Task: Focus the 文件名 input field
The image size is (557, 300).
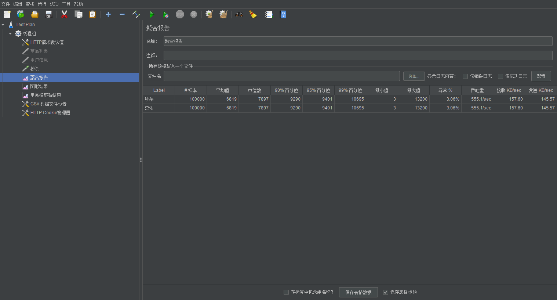Action: tap(282, 76)
